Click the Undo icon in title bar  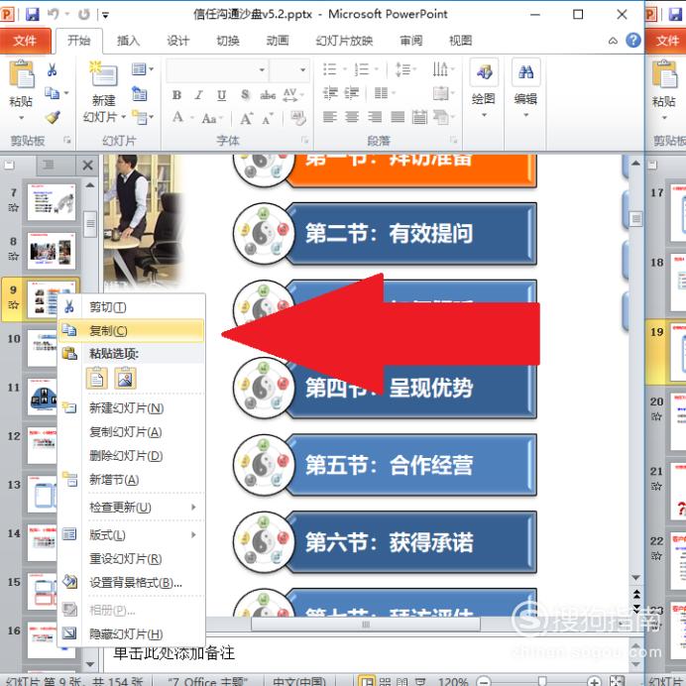(54, 15)
